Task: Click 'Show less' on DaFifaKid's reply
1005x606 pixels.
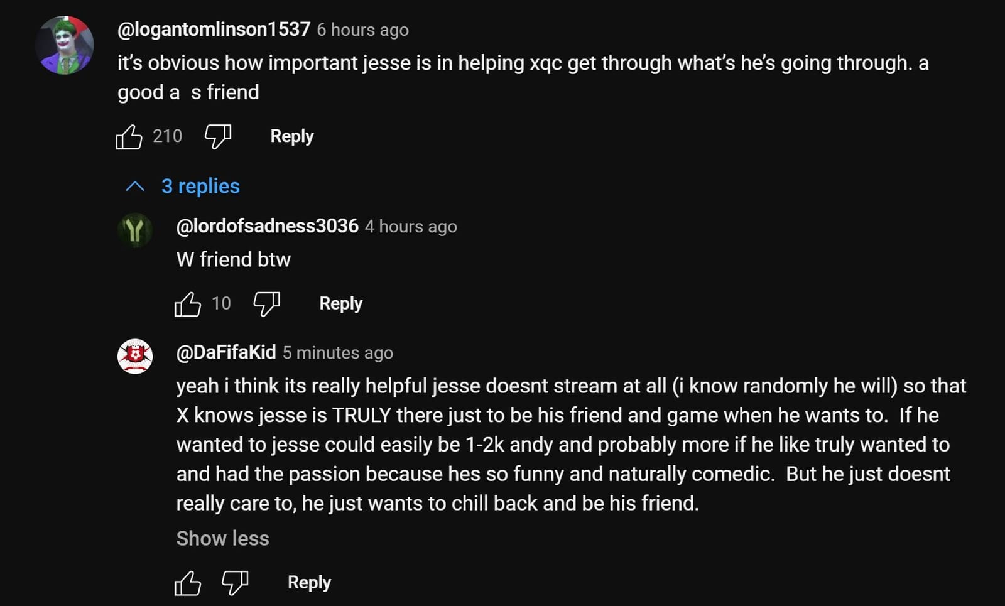Action: (x=222, y=539)
